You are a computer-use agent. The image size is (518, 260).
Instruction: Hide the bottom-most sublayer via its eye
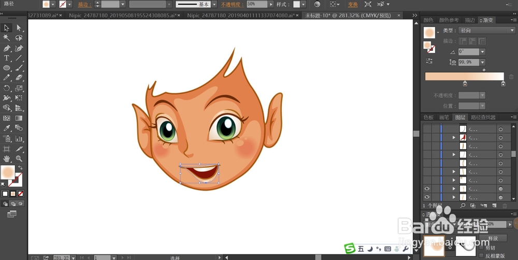tap(427, 197)
